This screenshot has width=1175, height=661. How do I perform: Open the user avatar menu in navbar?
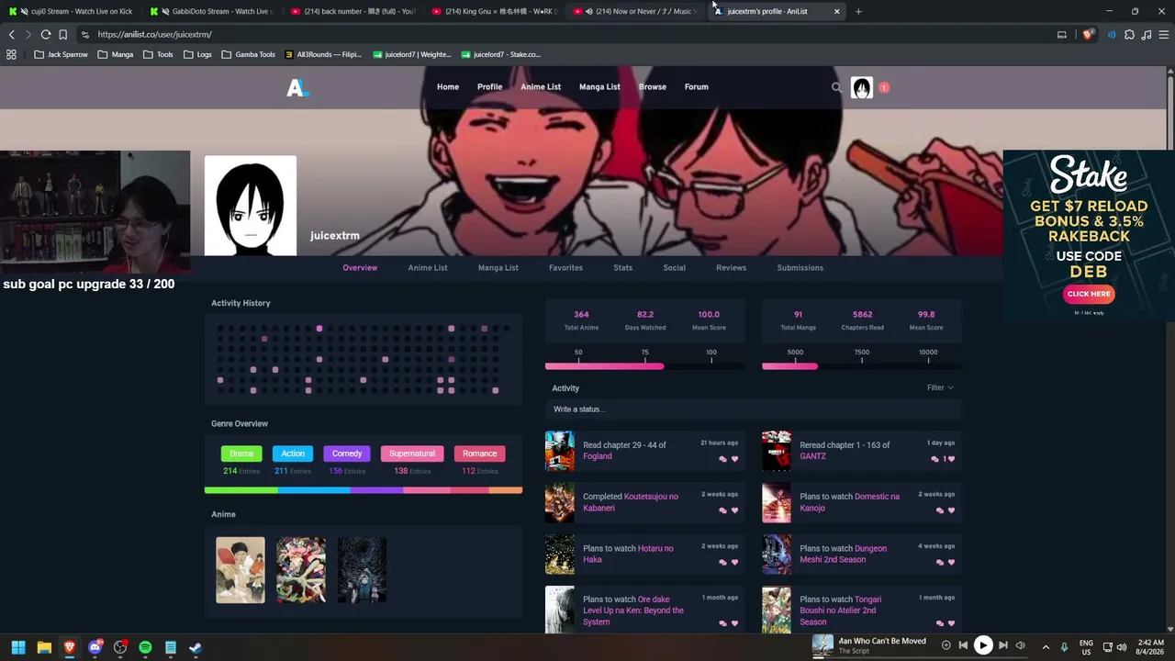861,87
